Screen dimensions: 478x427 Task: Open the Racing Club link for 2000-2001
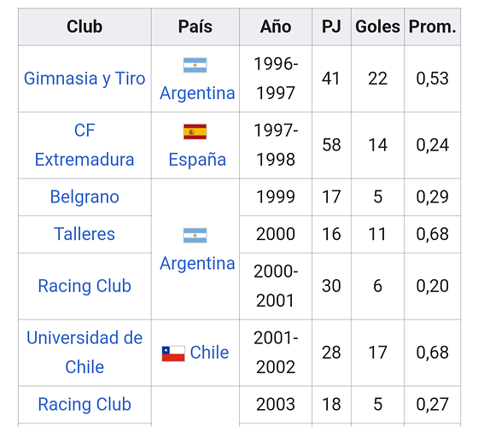85,286
